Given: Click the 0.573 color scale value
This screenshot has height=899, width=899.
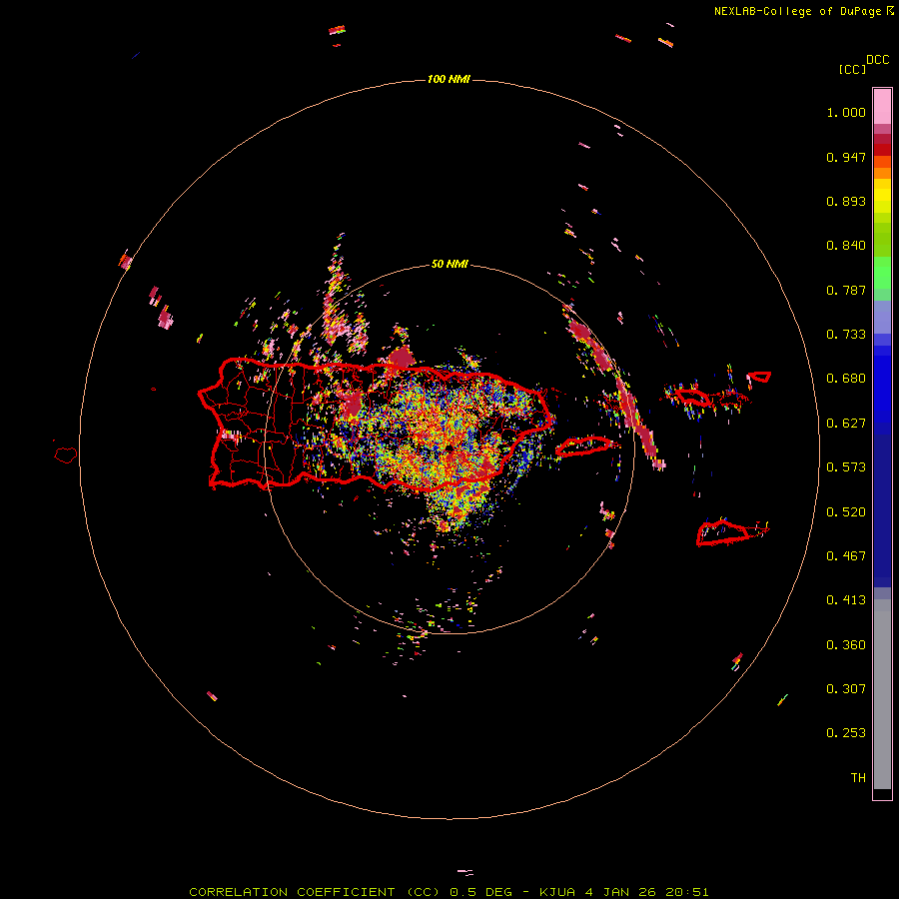Looking at the screenshot, I should point(846,467).
